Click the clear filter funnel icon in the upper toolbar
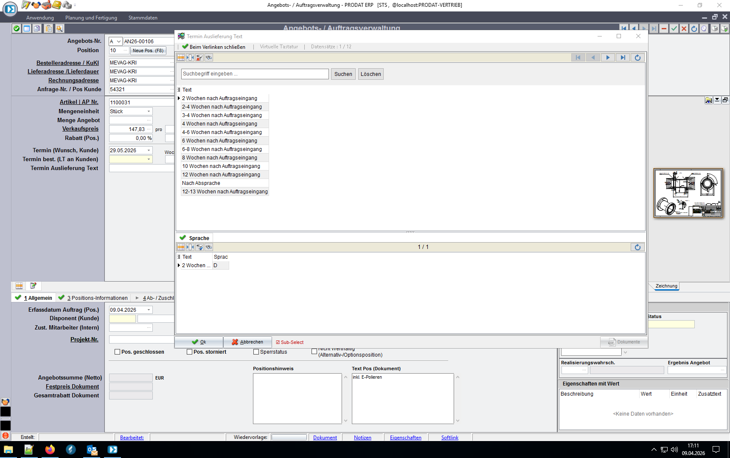This screenshot has width=730, height=458. coord(199,58)
